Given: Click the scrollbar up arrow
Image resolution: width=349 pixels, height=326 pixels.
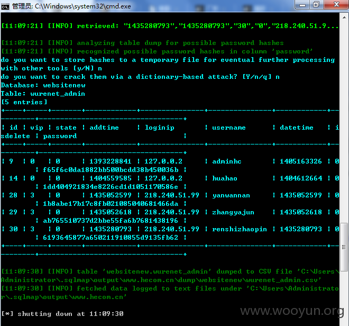Looking at the screenshot, I should click(x=344, y=17).
